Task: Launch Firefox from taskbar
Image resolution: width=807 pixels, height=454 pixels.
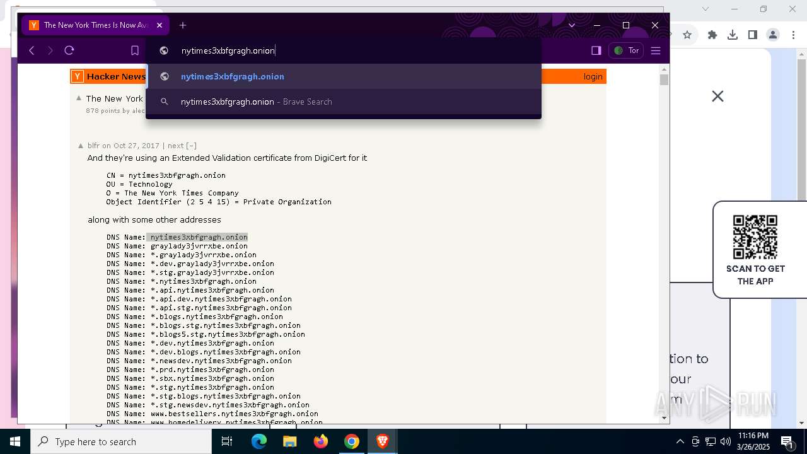Action: click(x=321, y=441)
